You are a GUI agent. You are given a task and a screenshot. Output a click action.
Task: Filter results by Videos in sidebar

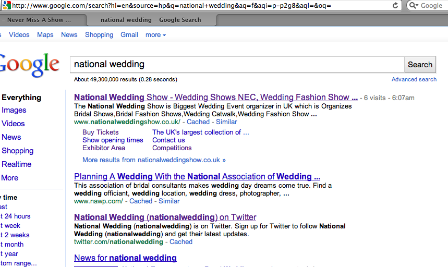(13, 124)
